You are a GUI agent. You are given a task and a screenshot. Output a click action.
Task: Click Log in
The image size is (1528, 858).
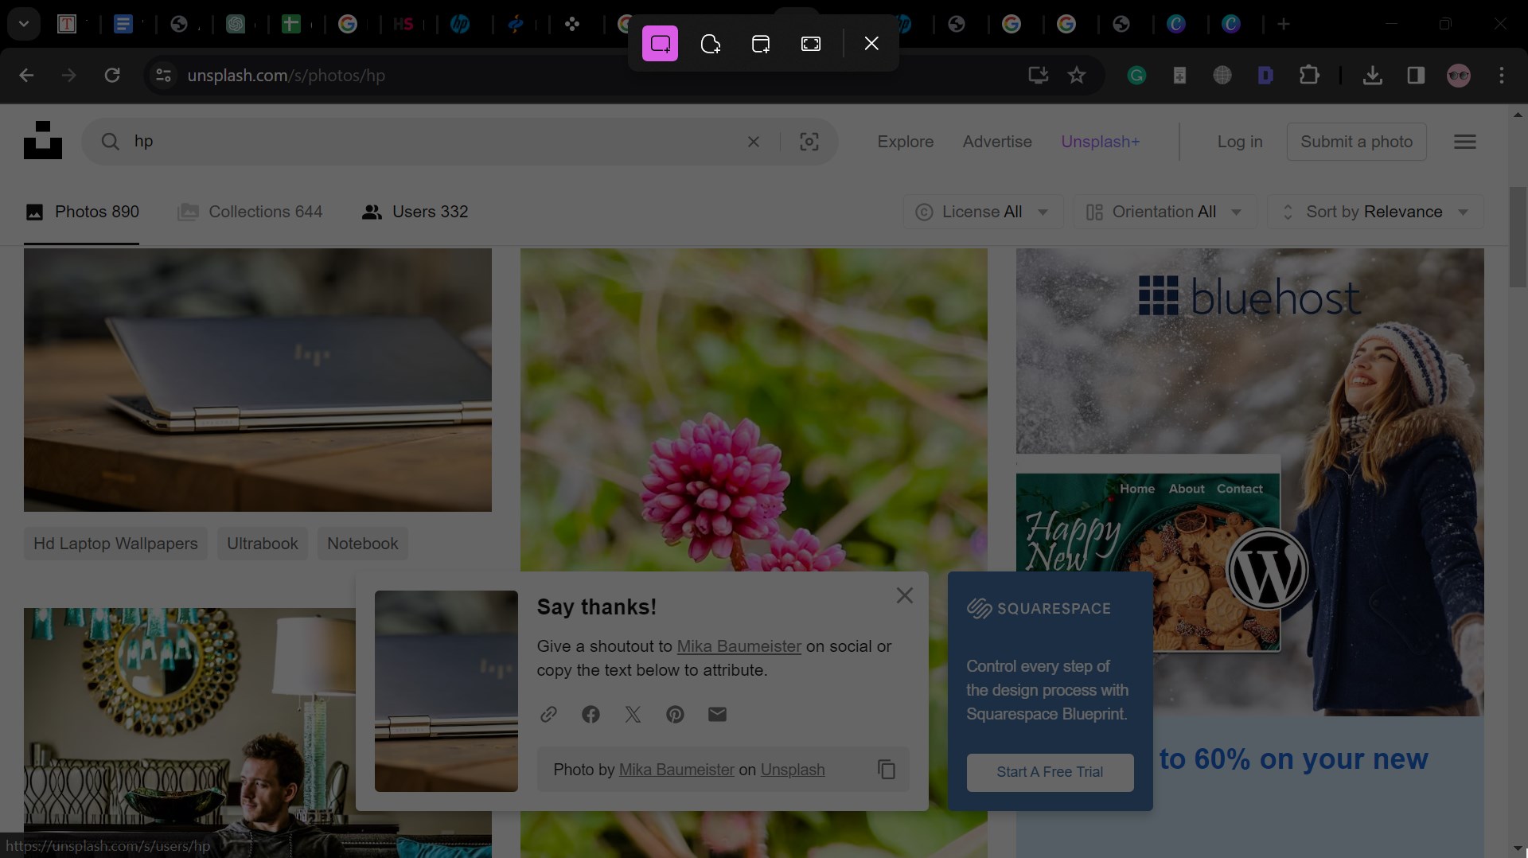click(1240, 142)
